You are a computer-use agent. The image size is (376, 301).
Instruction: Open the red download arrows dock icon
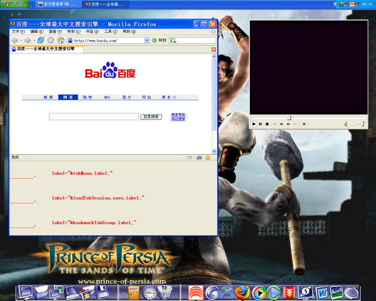(289, 293)
